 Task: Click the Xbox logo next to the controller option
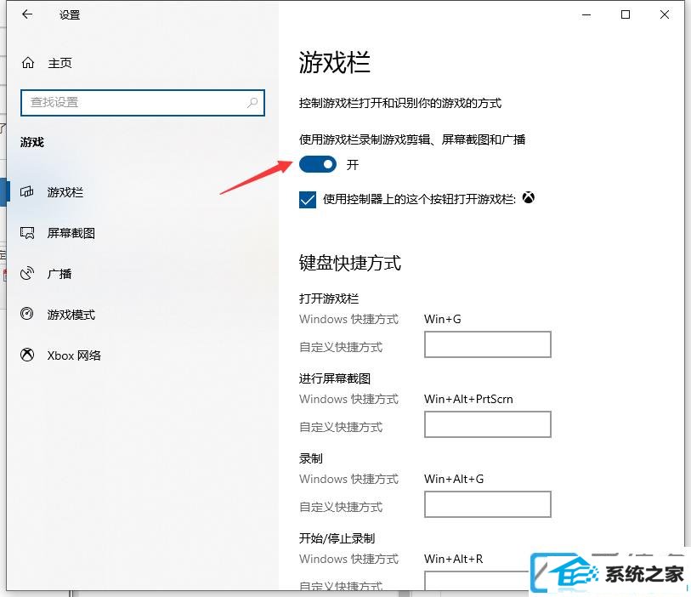529,198
